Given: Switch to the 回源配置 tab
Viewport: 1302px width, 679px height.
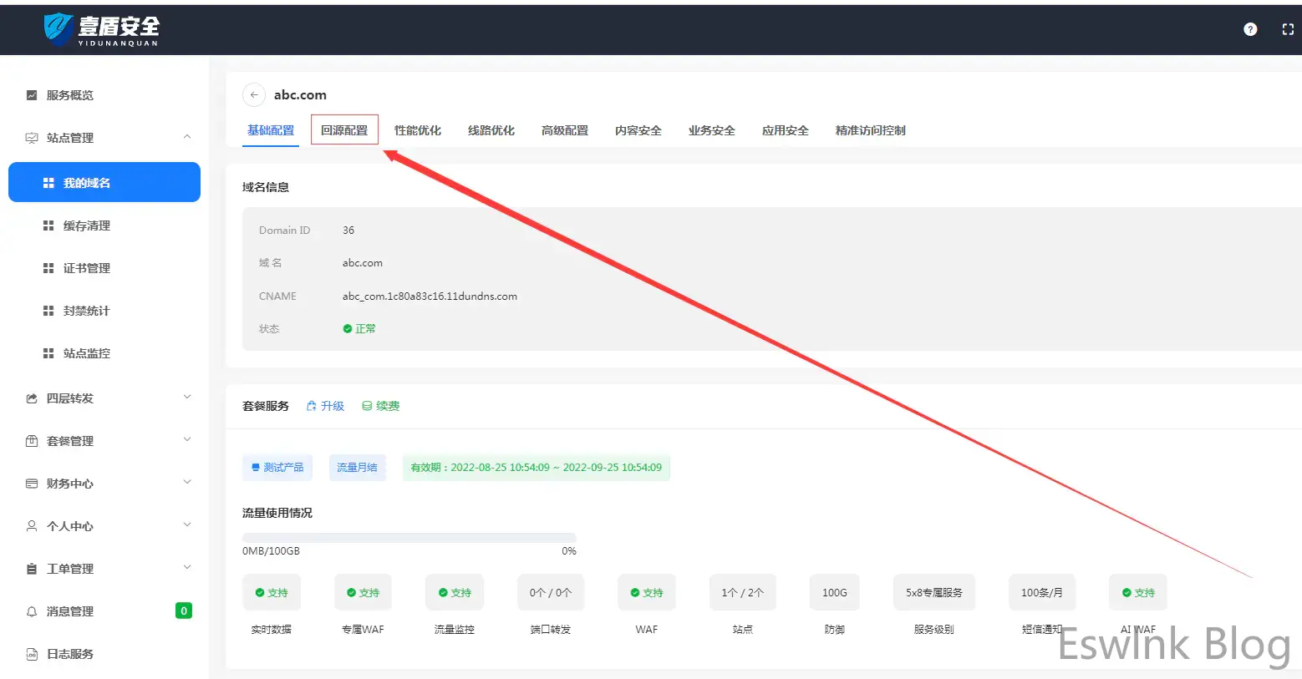Looking at the screenshot, I should (x=344, y=130).
